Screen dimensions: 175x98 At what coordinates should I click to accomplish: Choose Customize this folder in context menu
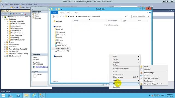[125, 68]
